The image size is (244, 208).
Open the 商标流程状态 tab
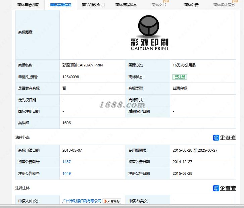click(126, 5)
